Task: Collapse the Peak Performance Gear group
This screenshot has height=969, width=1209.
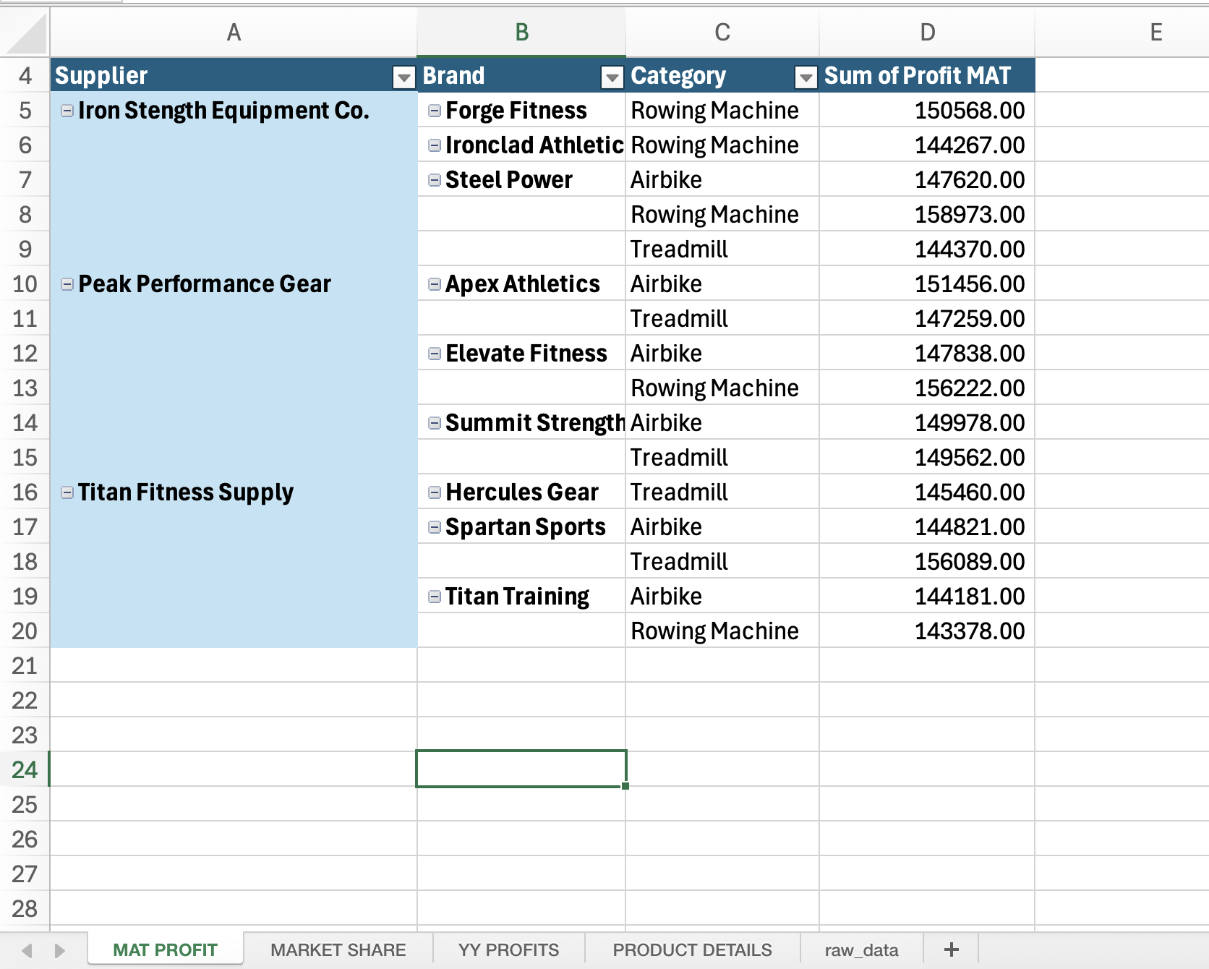Action: (67, 283)
